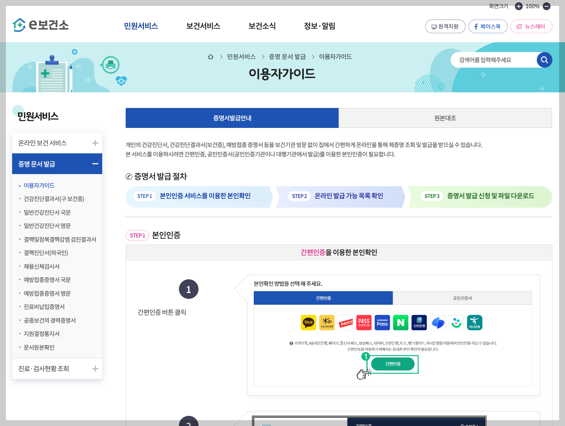This screenshot has height=426, width=565.
Task: Switch to the 원본대조 tab
Action: pyautogui.click(x=445, y=118)
